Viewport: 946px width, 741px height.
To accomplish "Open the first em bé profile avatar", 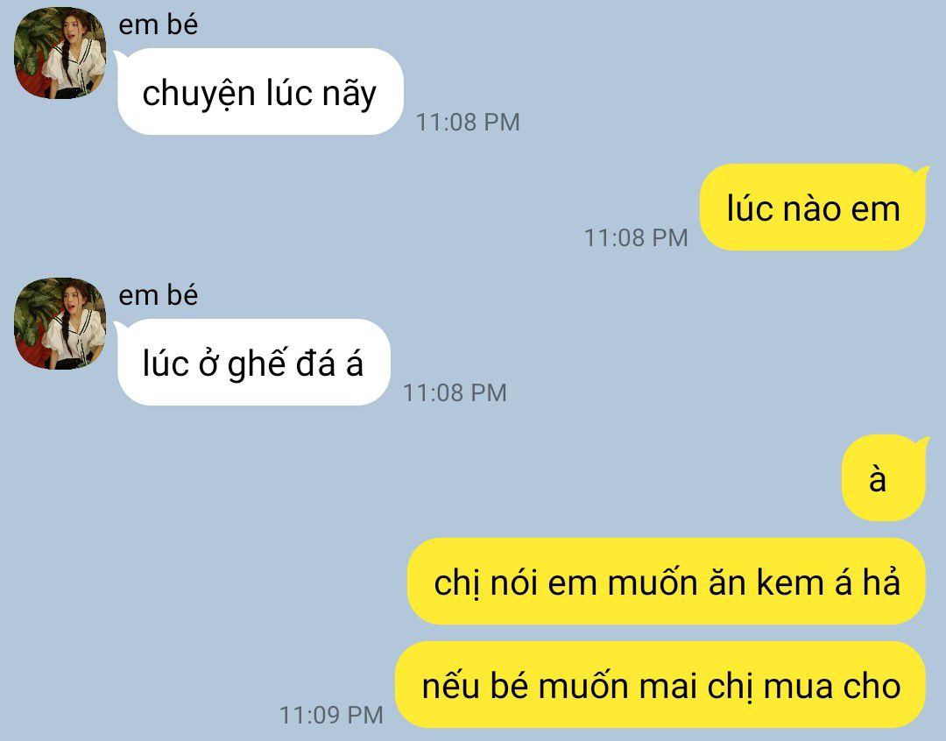I will pyautogui.click(x=60, y=53).
